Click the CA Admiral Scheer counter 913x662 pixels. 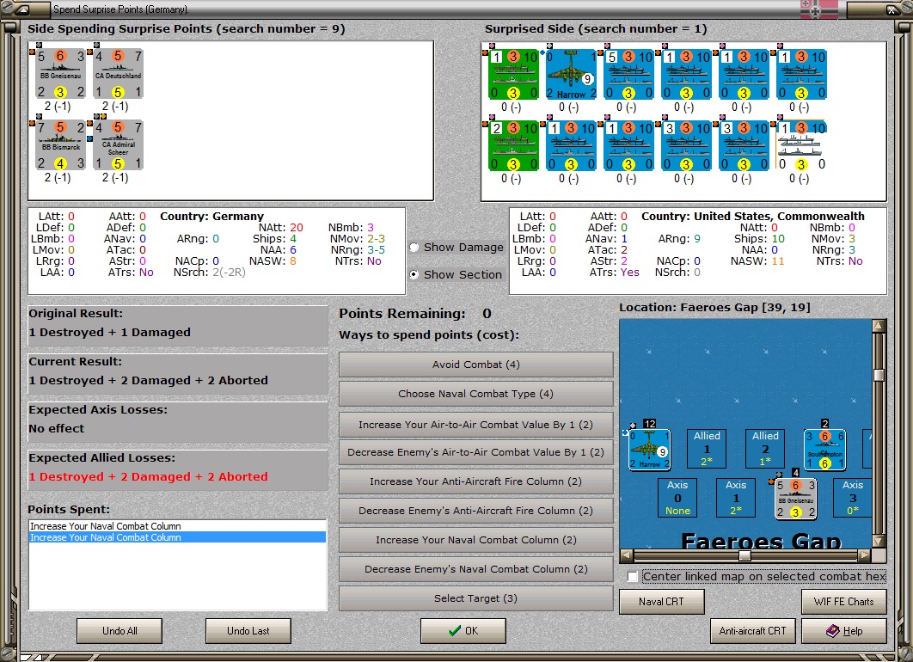pyautogui.click(x=118, y=145)
